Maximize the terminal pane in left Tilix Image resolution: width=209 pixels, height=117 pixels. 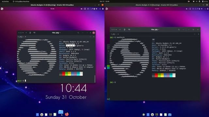90,37
